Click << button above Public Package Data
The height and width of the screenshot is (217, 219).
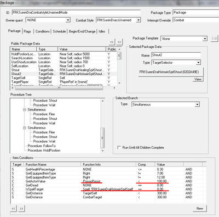coord(112,42)
